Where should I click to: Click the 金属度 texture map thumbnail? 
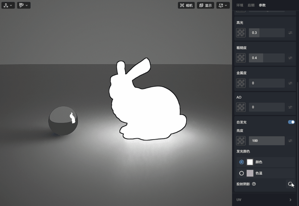[x=241, y=83]
